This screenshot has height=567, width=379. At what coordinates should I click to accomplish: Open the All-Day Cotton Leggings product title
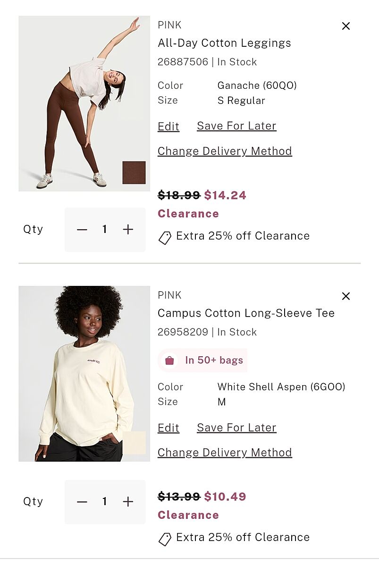click(x=224, y=43)
